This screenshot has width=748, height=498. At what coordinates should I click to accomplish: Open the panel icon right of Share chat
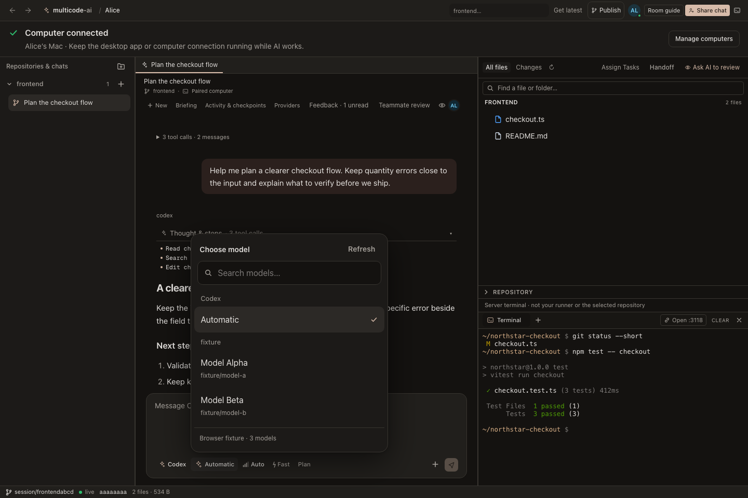point(737,10)
